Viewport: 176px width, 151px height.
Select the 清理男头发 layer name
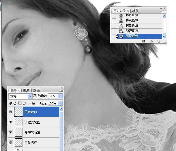tap(32, 132)
